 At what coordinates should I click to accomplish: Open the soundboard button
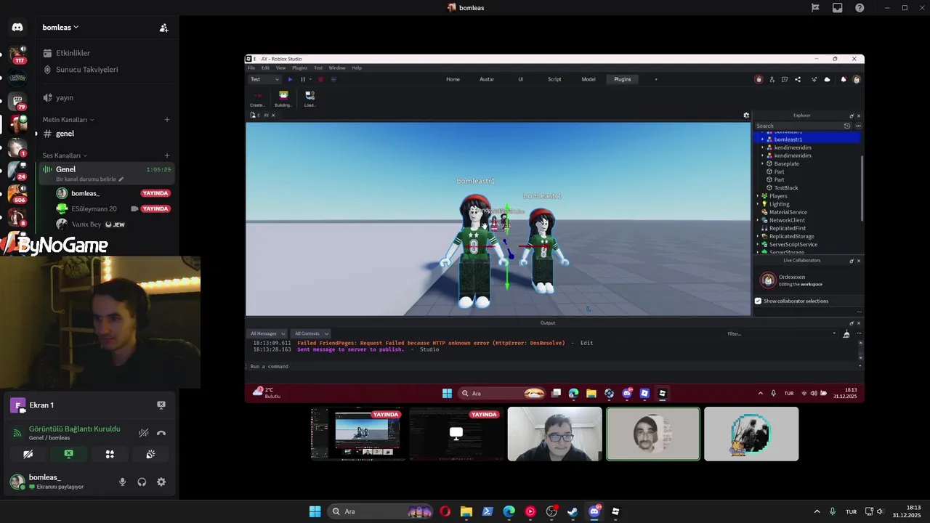click(x=150, y=454)
